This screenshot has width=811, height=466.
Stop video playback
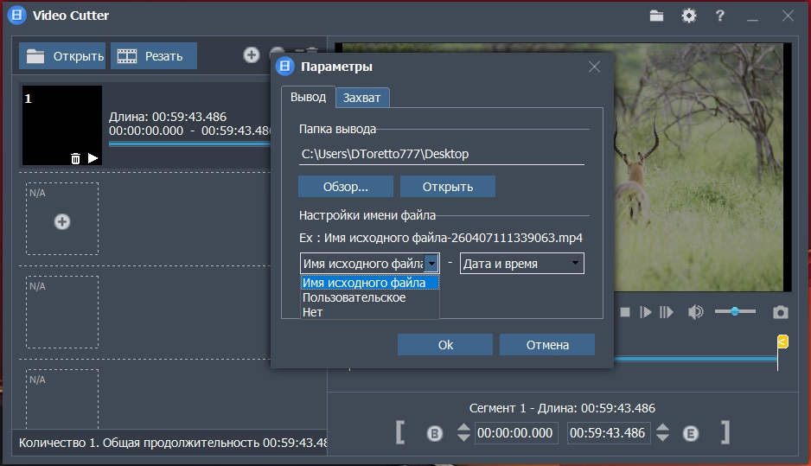(x=625, y=312)
